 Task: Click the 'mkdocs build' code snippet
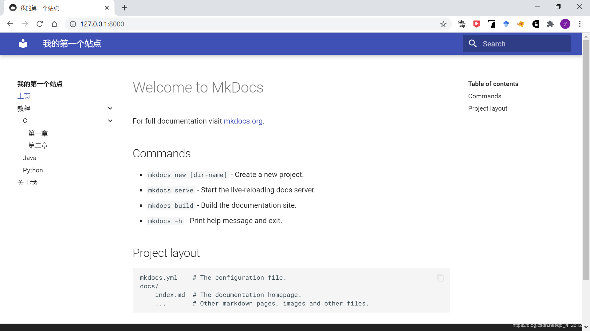(171, 206)
